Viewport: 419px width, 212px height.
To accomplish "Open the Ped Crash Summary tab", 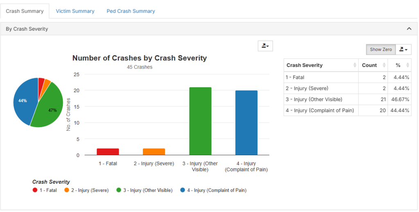I will tap(131, 11).
